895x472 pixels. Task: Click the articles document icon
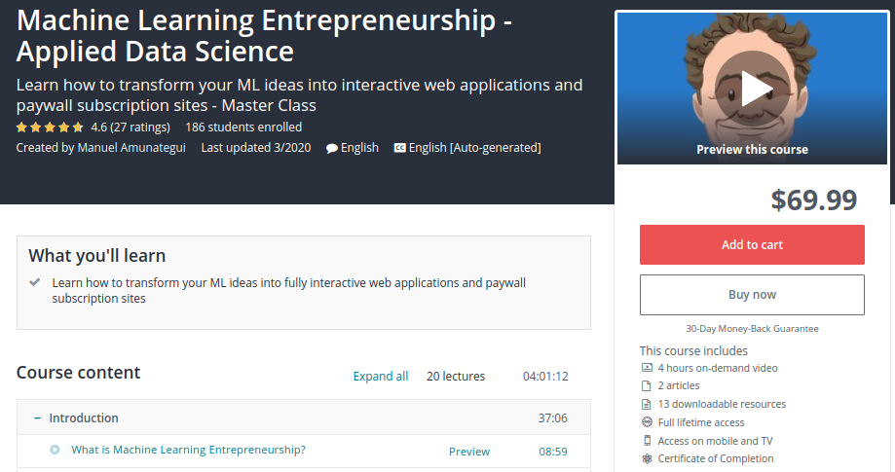point(647,386)
